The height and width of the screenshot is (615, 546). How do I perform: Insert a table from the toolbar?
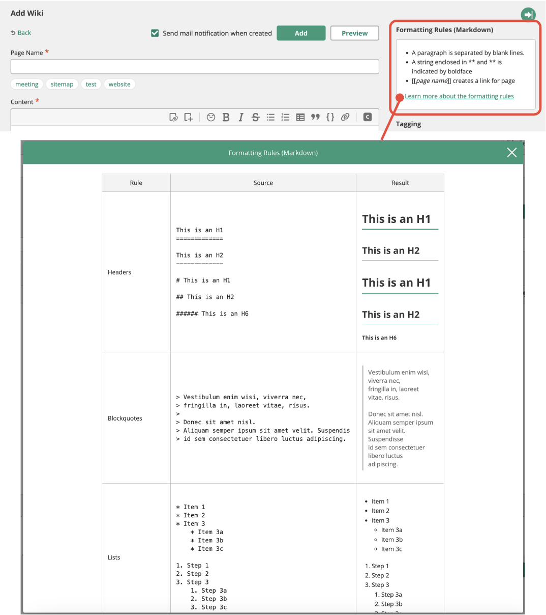tap(300, 117)
